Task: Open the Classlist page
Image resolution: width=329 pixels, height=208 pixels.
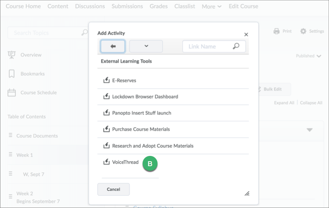Action: pos(185,6)
